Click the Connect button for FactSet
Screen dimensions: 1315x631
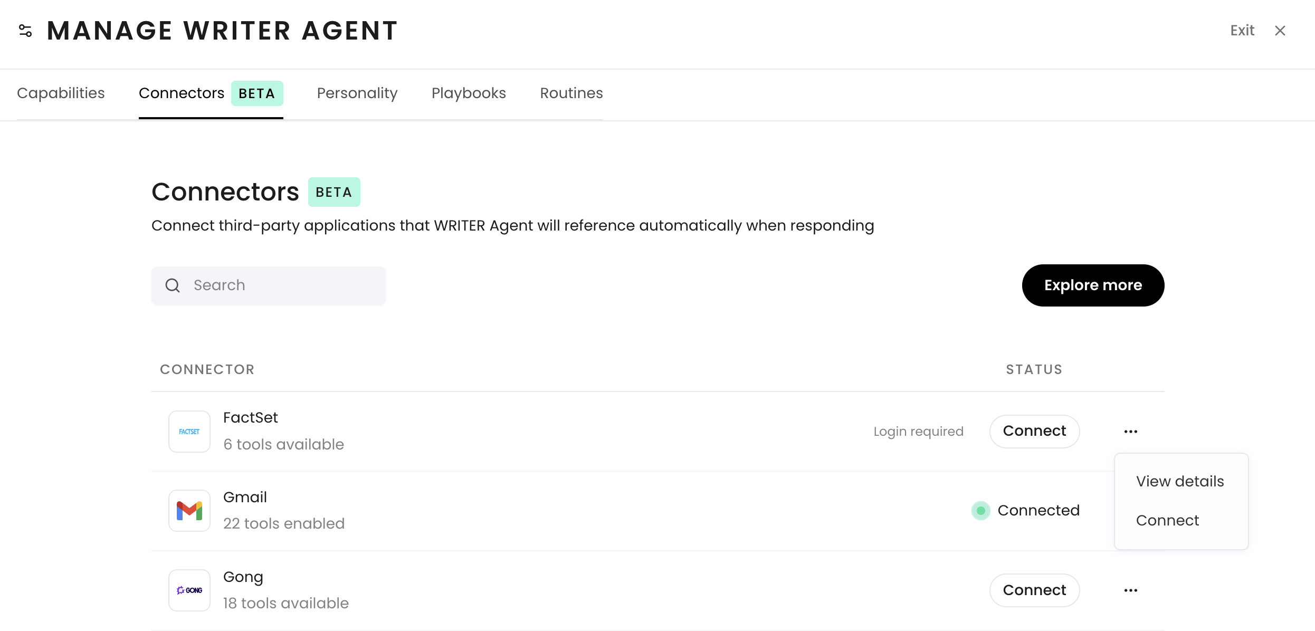1034,432
